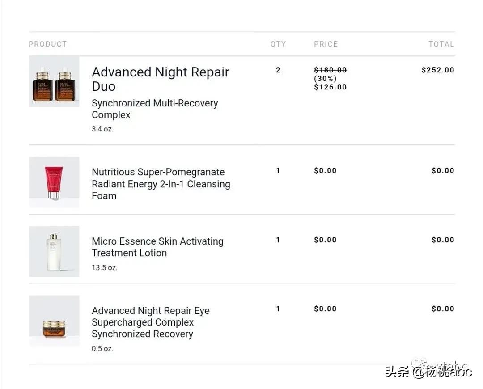Click the quantity 2 for Night Repair Duo

pos(278,70)
